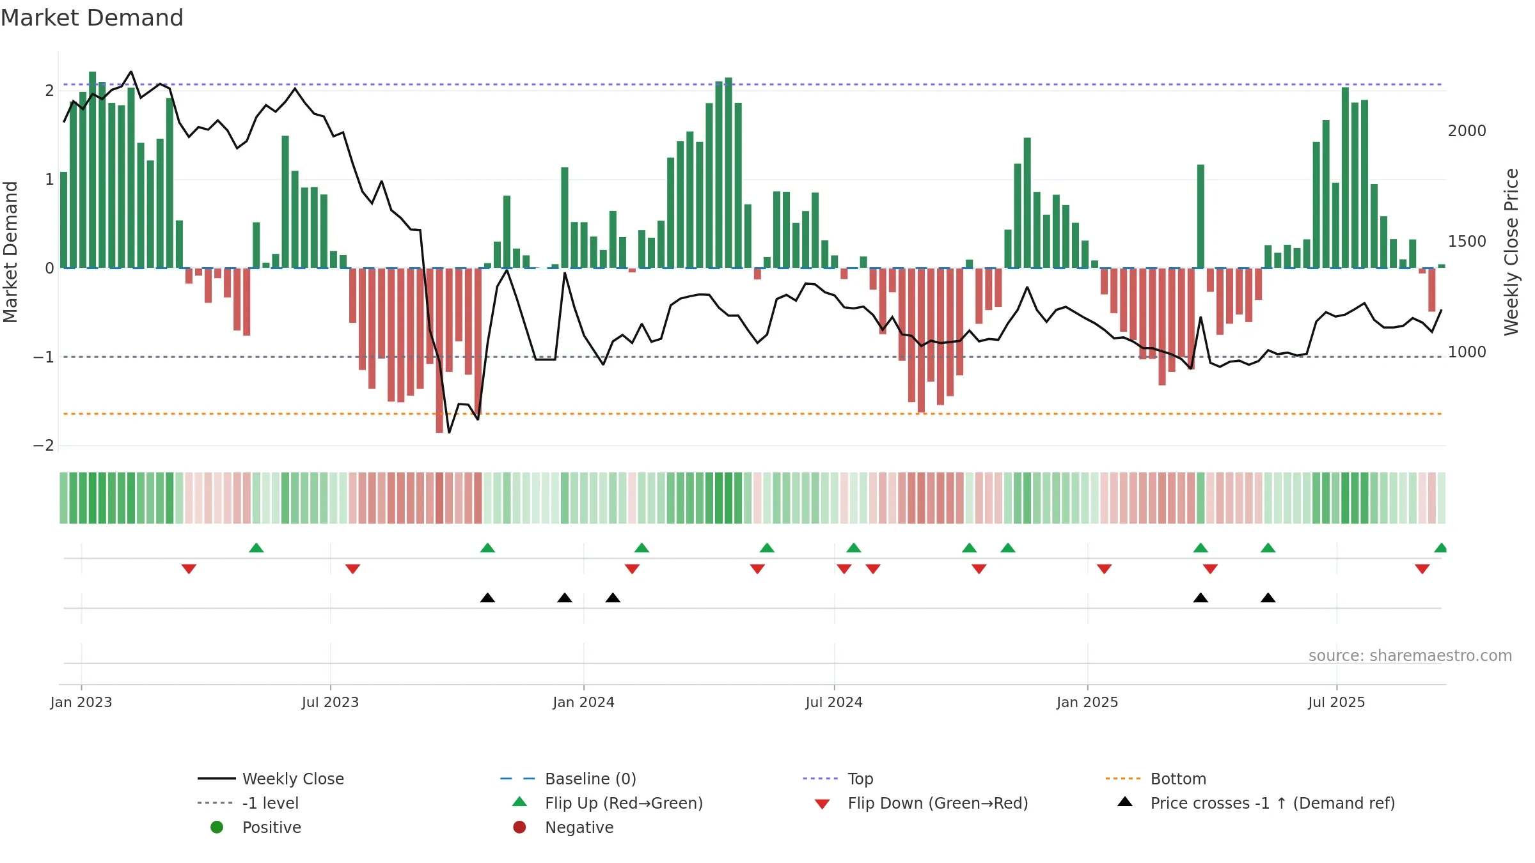Image resolution: width=1535 pixels, height=863 pixels.
Task: Click the Jan 2025 axis label
Action: [1087, 703]
